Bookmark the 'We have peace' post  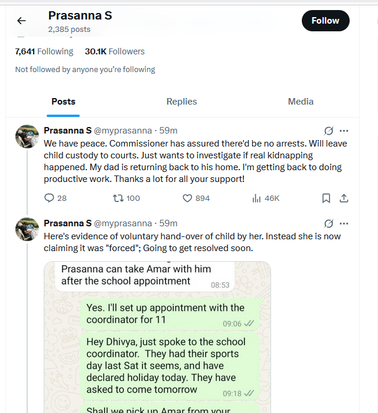tap(326, 199)
